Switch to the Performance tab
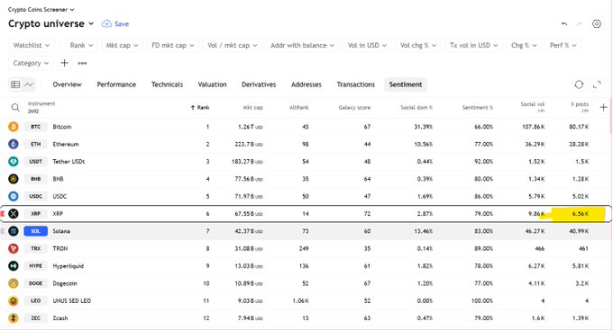 [x=116, y=85]
